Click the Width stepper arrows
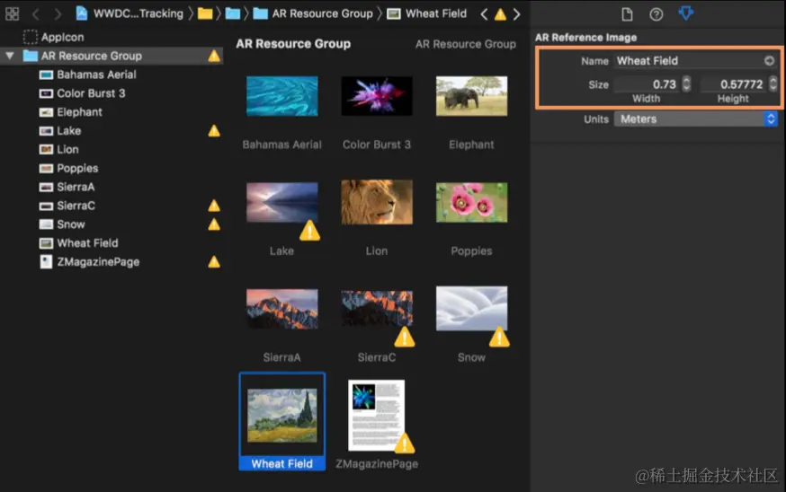 click(686, 84)
